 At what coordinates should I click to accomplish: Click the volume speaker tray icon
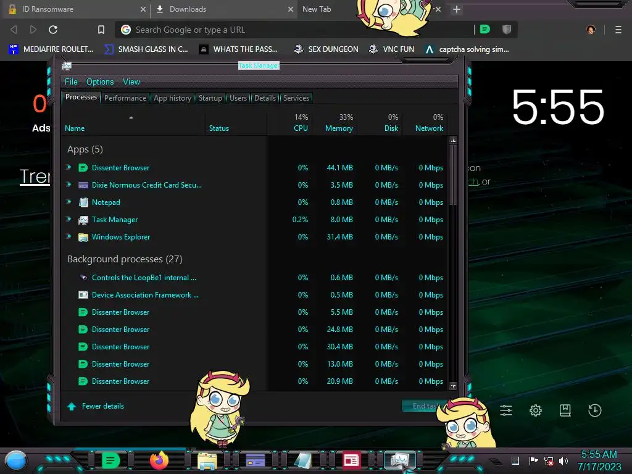pos(563,460)
